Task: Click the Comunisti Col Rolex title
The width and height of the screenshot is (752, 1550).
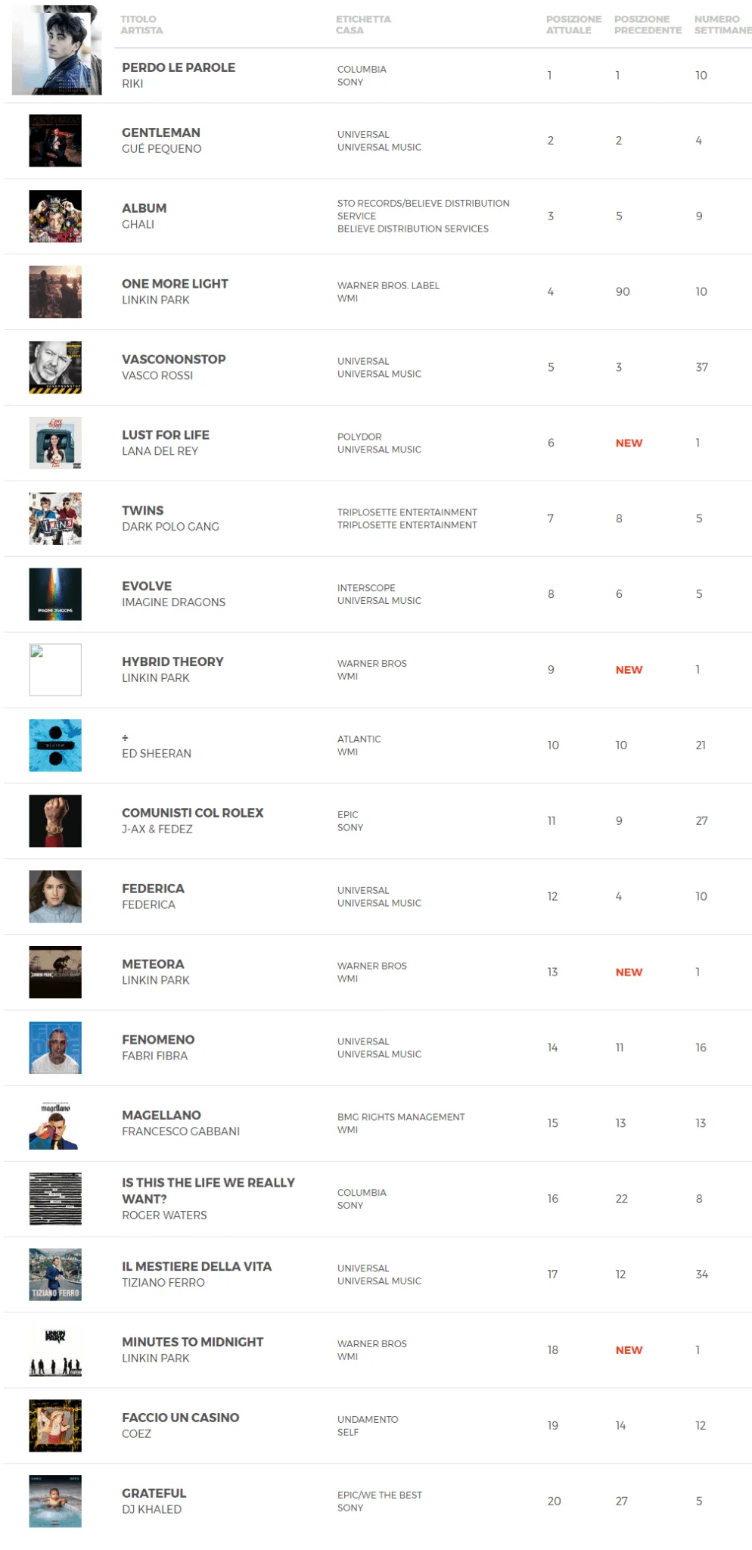Action: pos(192,813)
